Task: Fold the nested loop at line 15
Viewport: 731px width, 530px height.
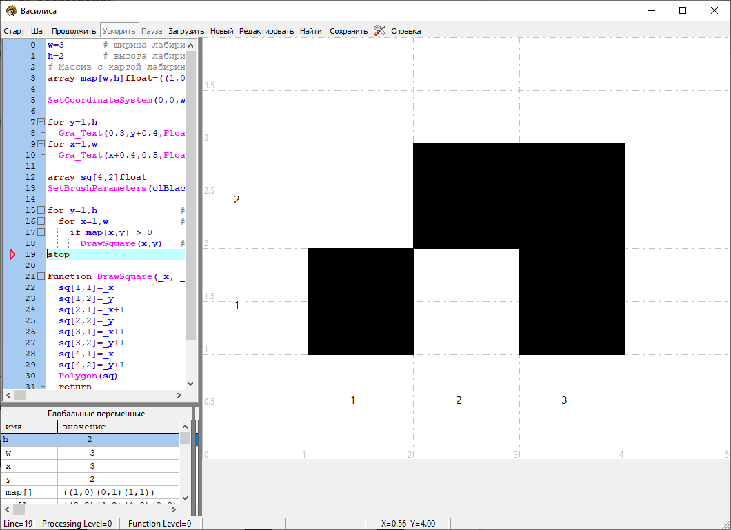Action: [41, 210]
